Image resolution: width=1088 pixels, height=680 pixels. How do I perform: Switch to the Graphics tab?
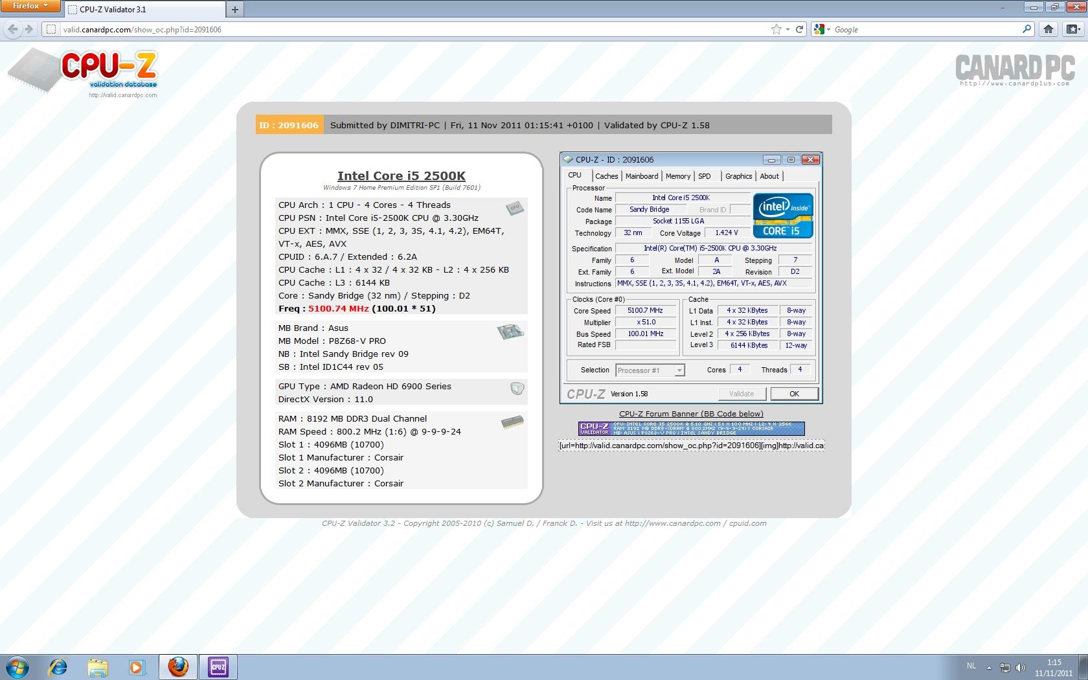739,176
